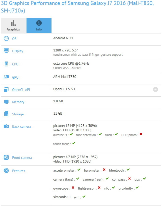Click the HDR photo red cross
Image resolution: width=162 pixels, height=206 pixels.
tap(141, 134)
